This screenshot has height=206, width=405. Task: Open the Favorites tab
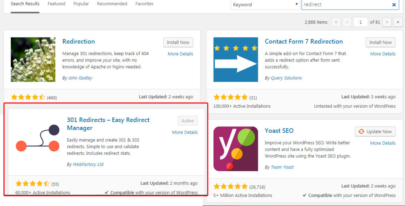point(144,4)
